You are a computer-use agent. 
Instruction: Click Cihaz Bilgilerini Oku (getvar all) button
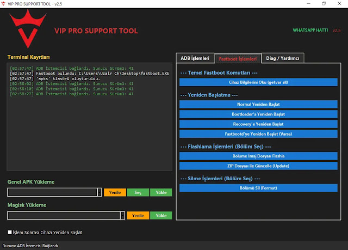click(258, 82)
